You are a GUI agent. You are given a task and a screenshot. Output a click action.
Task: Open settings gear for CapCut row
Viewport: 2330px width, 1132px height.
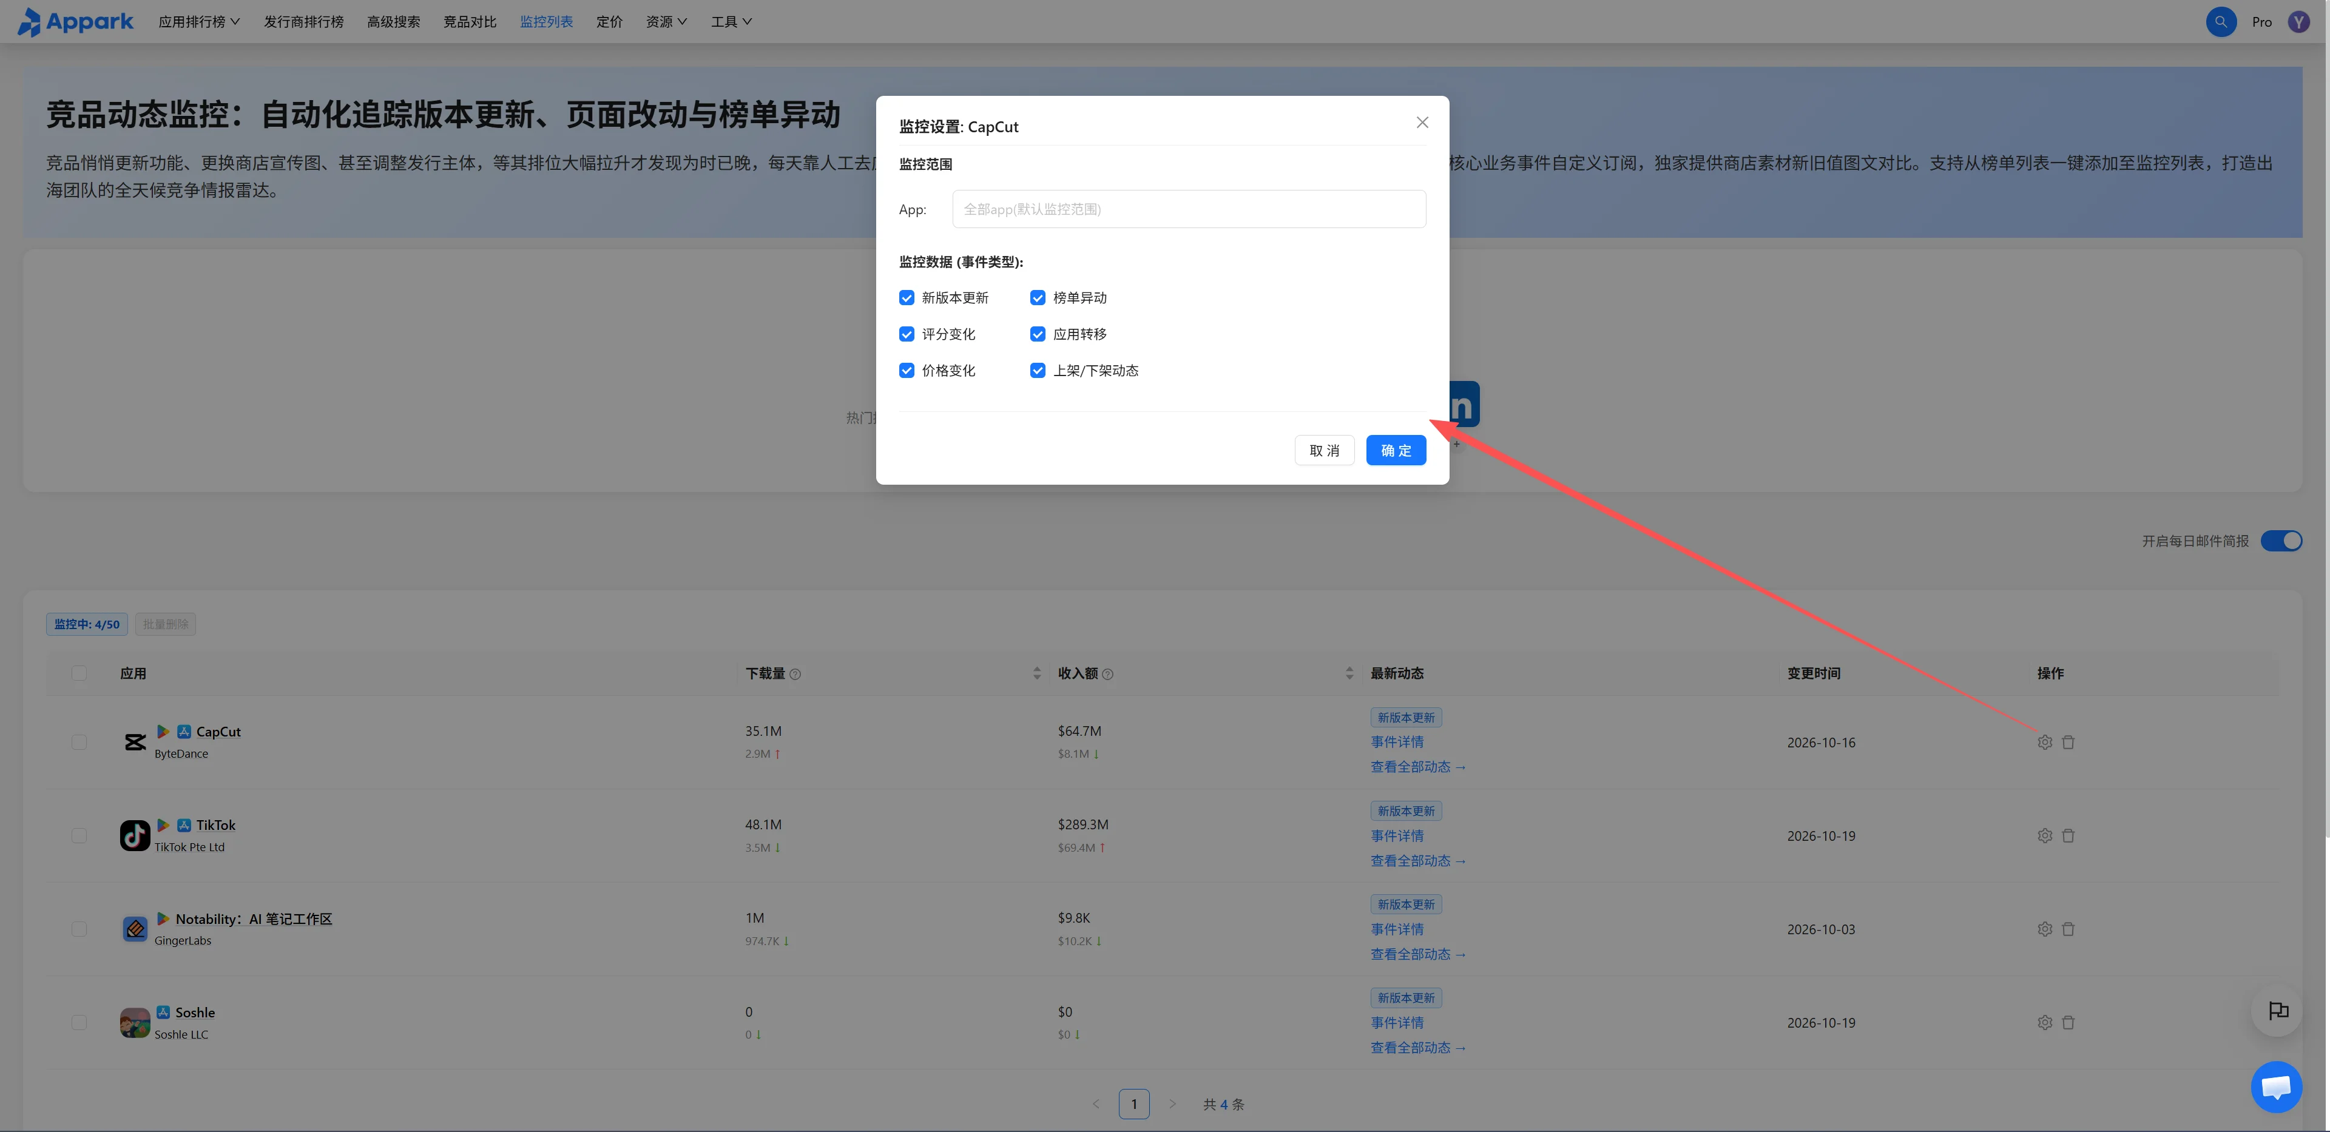[2044, 743]
